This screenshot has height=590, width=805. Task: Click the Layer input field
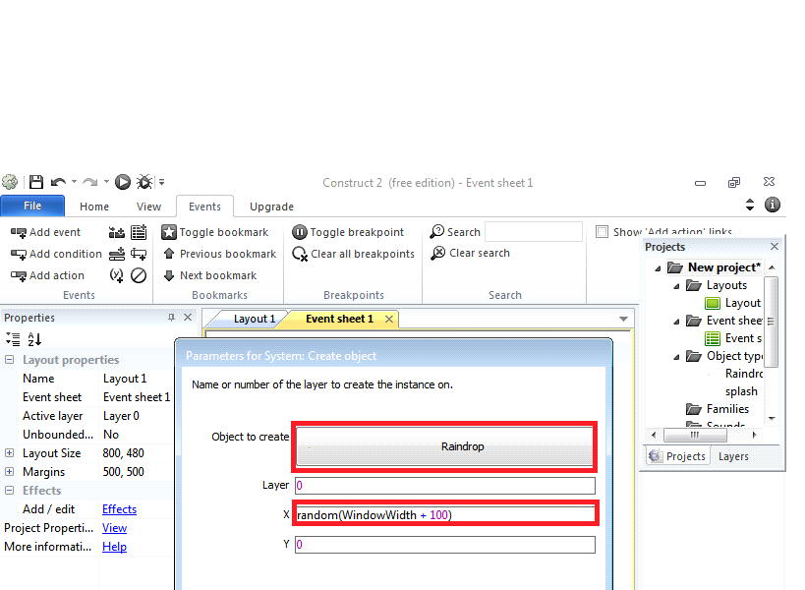[x=445, y=486]
